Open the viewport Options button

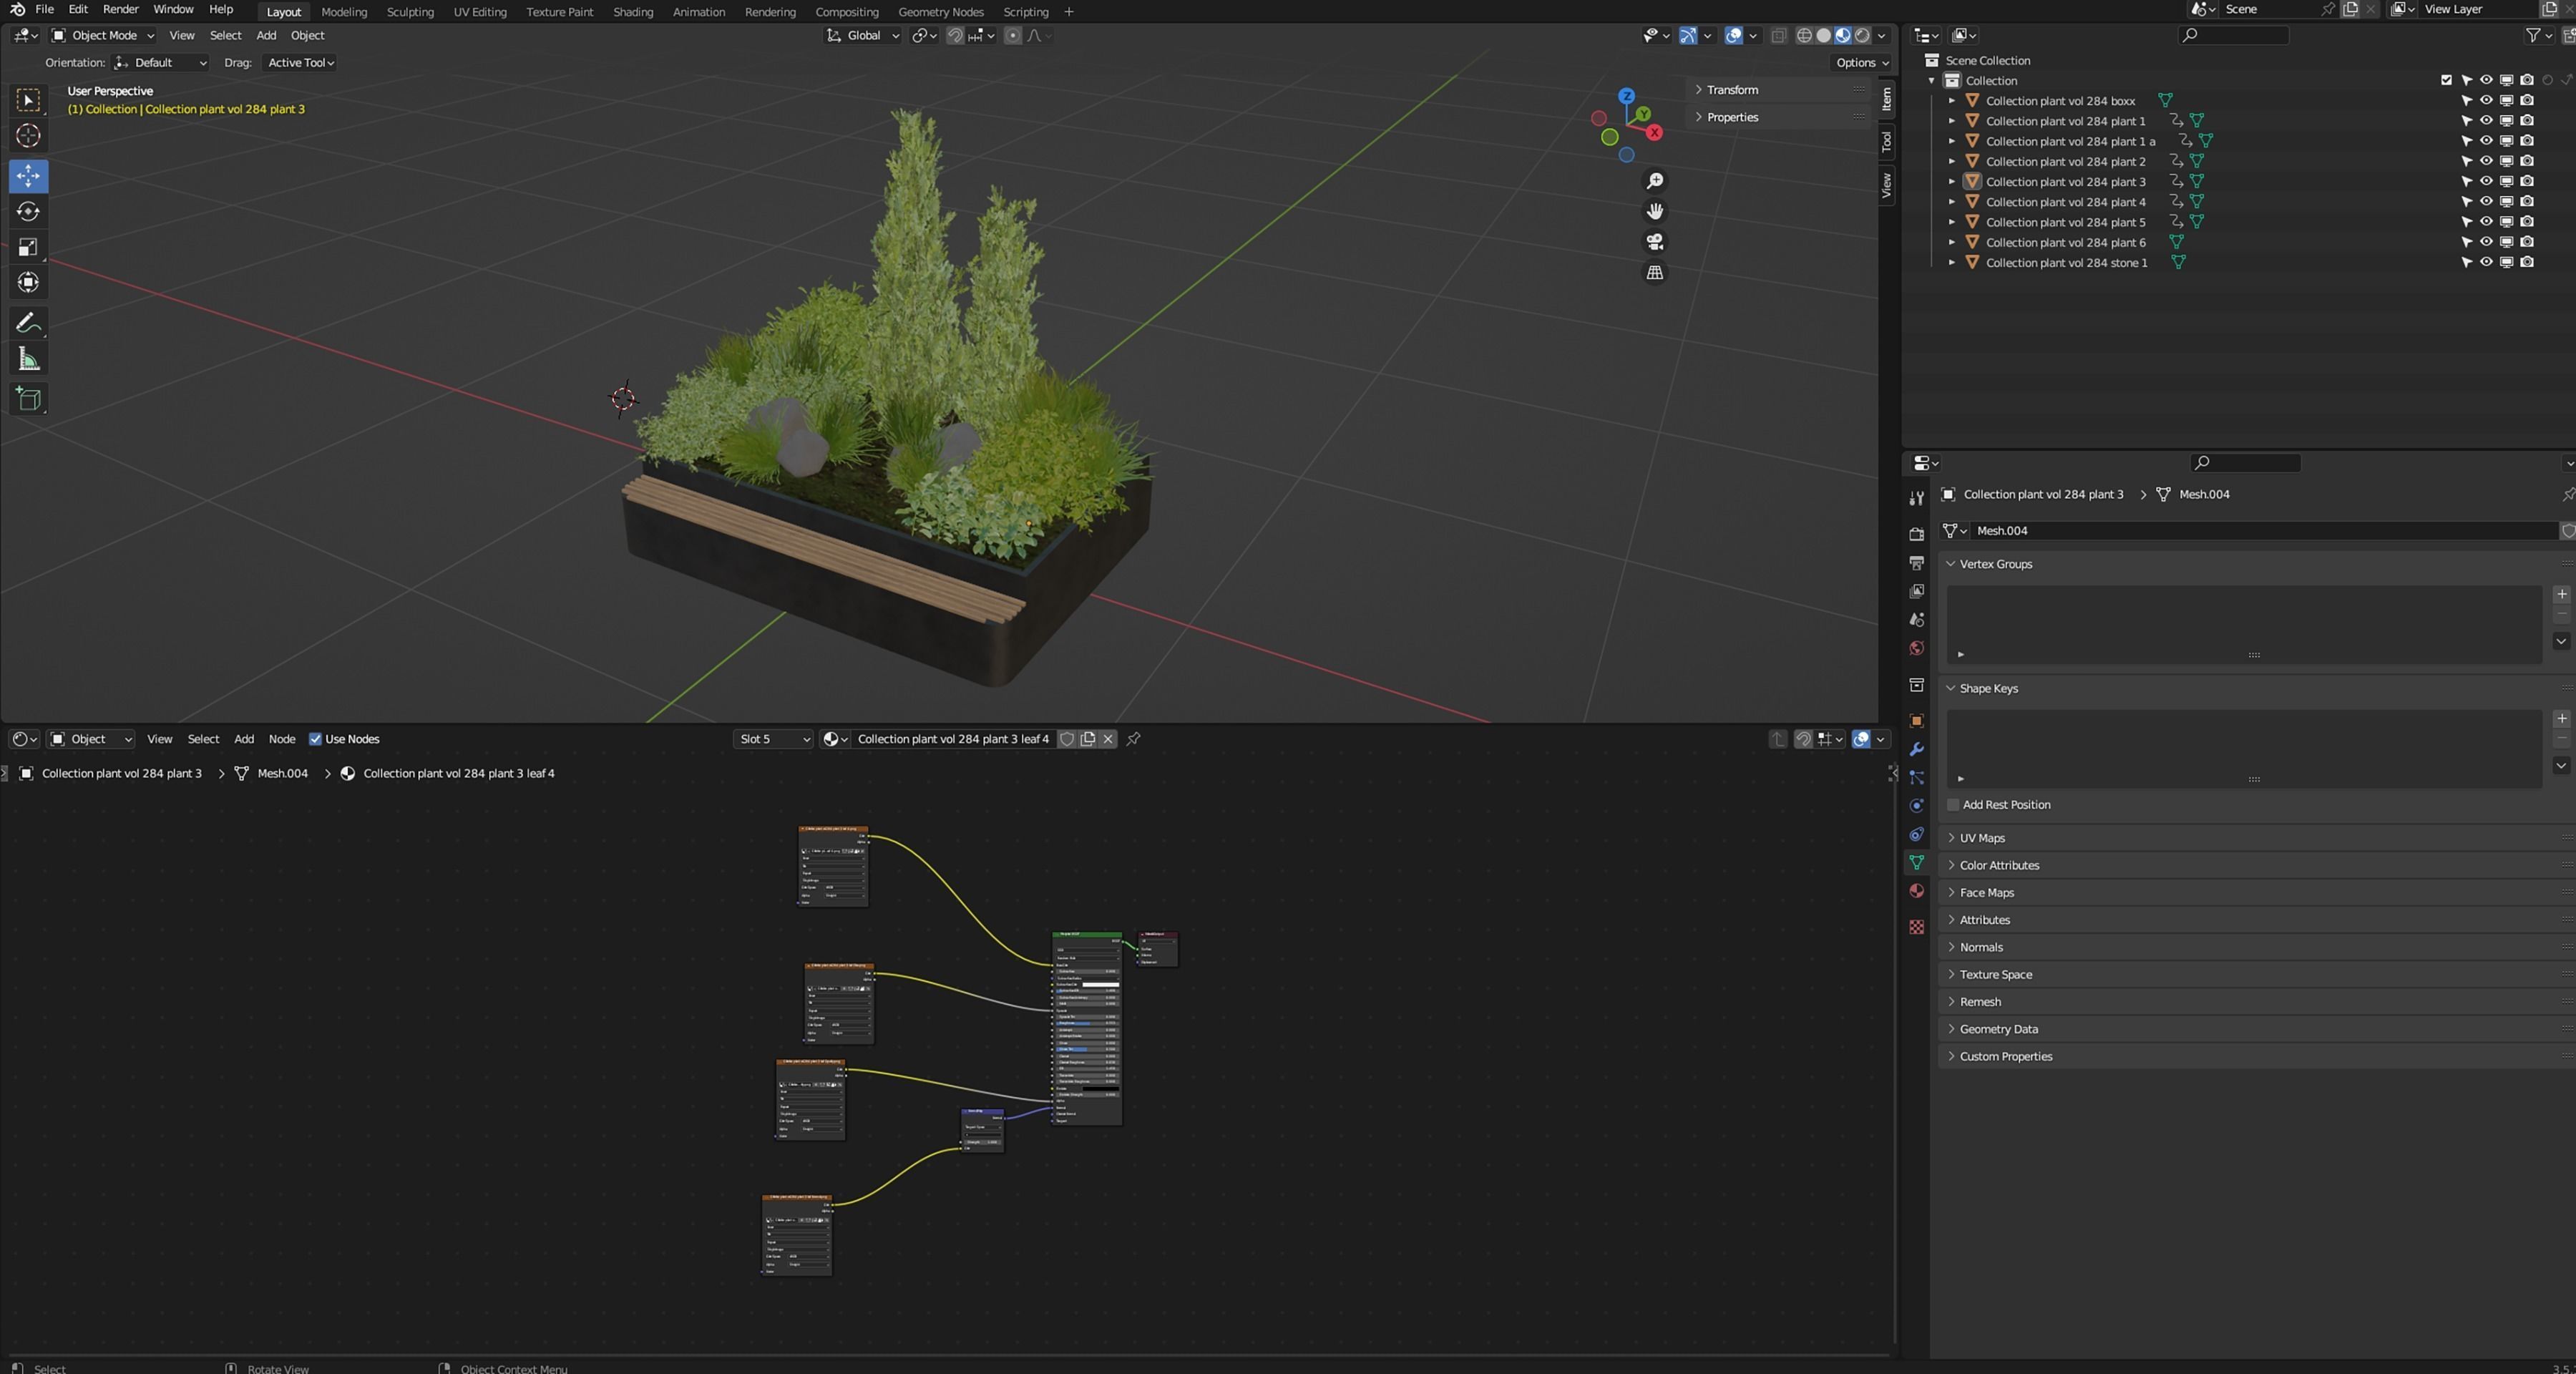1862,62
